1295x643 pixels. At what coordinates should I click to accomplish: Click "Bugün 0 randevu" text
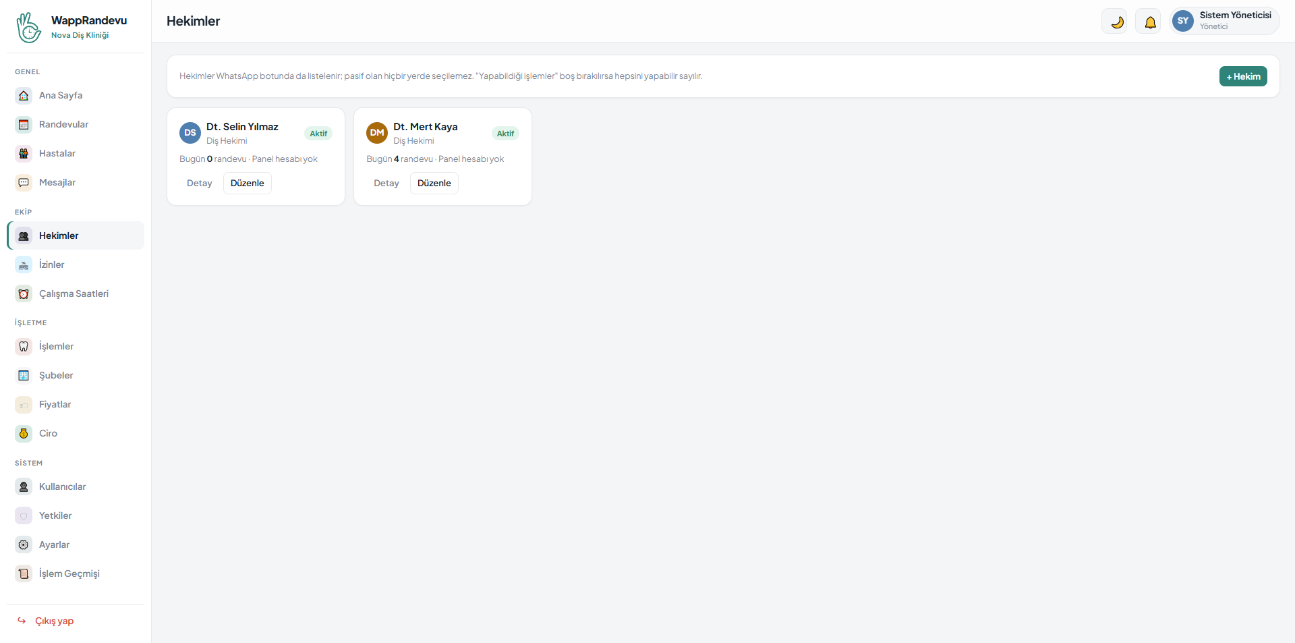click(x=213, y=159)
